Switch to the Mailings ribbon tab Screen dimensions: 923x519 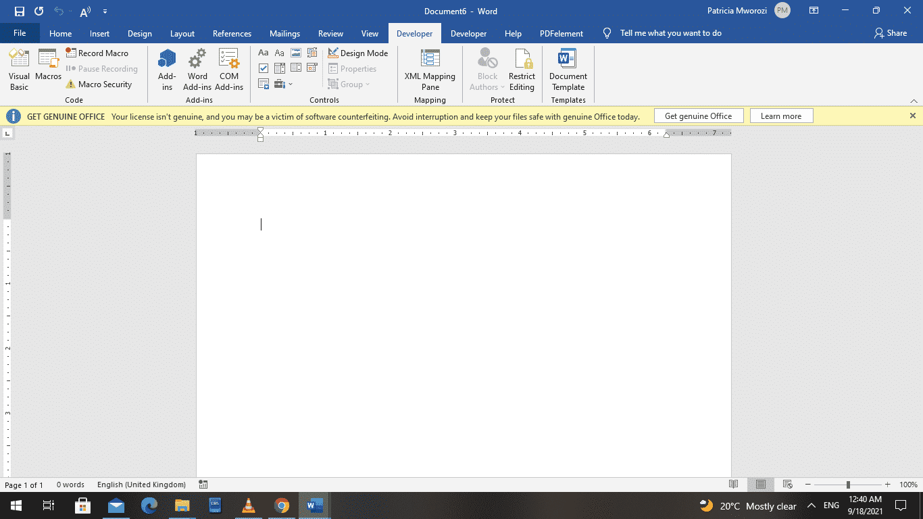[x=284, y=33]
